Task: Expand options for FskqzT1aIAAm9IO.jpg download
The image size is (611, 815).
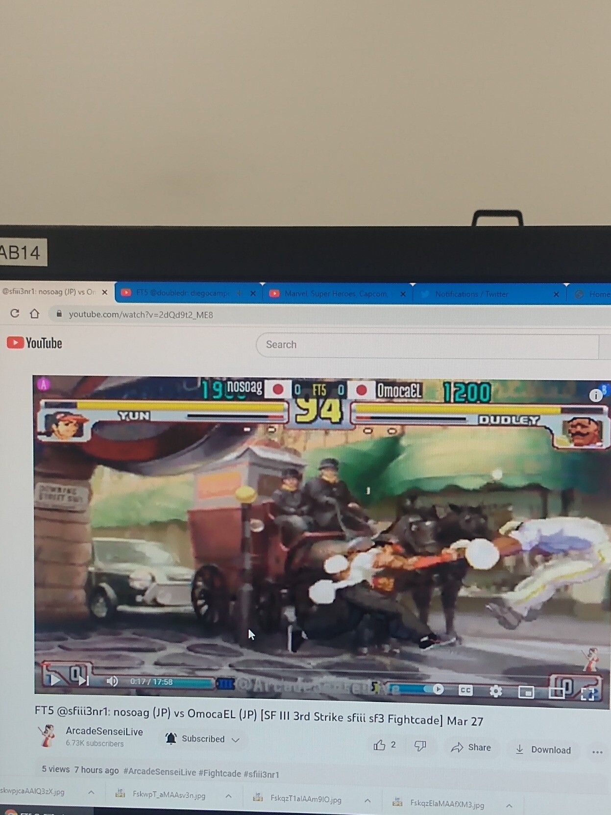Action: click(367, 800)
